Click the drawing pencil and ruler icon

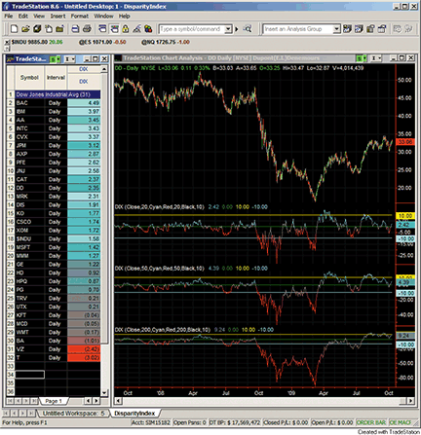click(x=136, y=29)
